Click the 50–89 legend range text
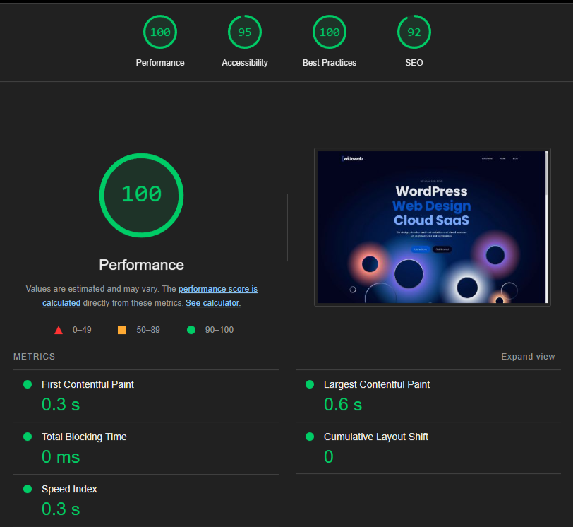The image size is (573, 527). point(148,330)
